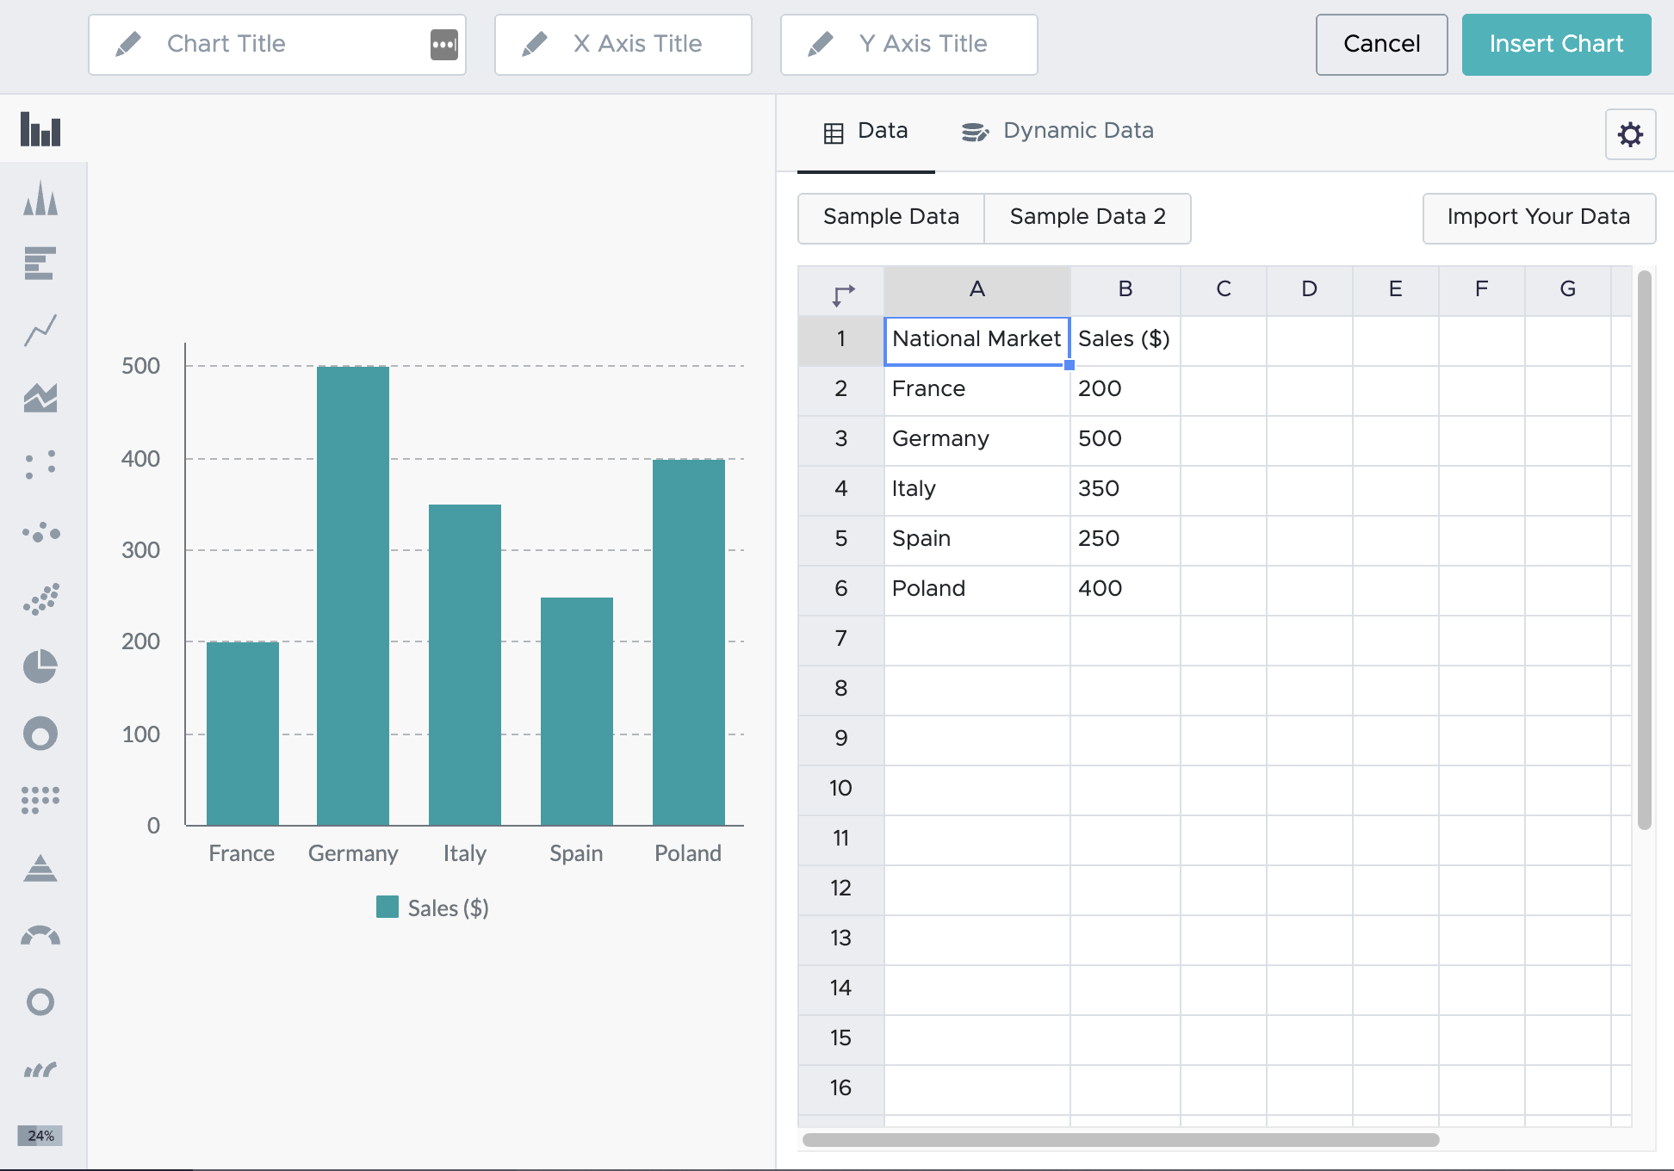The image size is (1674, 1171).
Task: Select the 24% progress gauge chart type
Action: tap(40, 1136)
